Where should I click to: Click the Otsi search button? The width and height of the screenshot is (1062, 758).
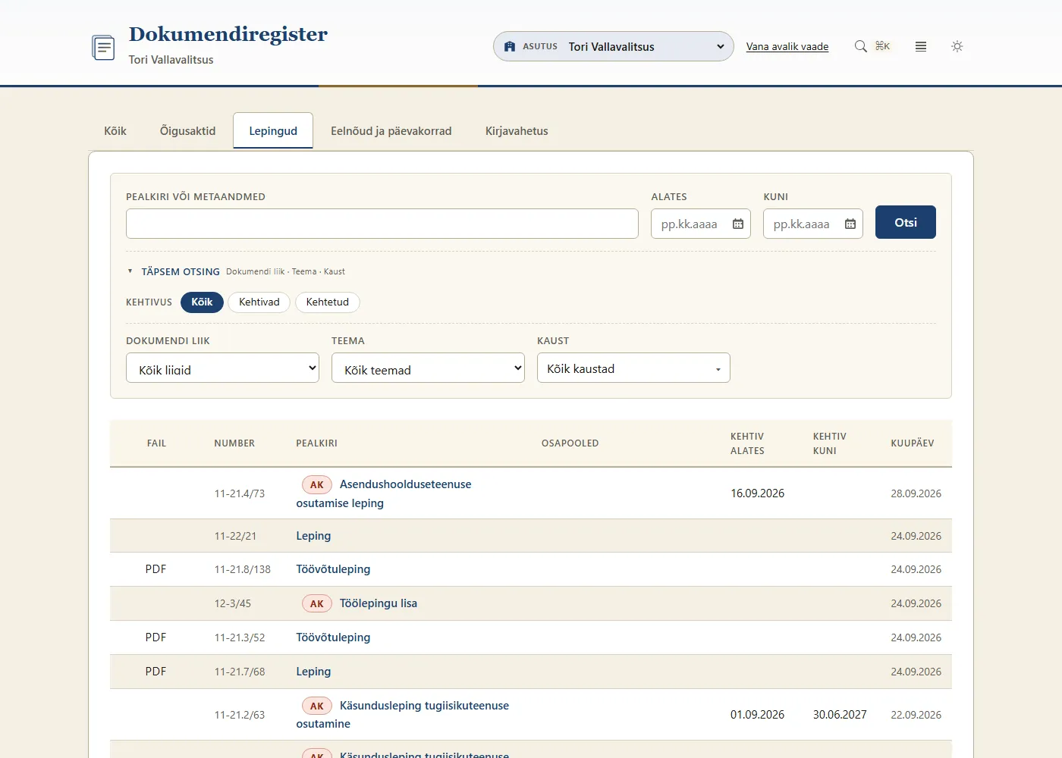pos(906,222)
